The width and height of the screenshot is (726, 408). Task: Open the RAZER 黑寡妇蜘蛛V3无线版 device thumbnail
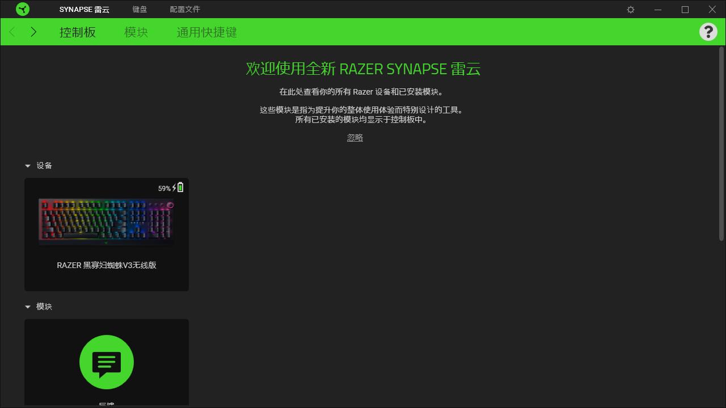pyautogui.click(x=107, y=221)
